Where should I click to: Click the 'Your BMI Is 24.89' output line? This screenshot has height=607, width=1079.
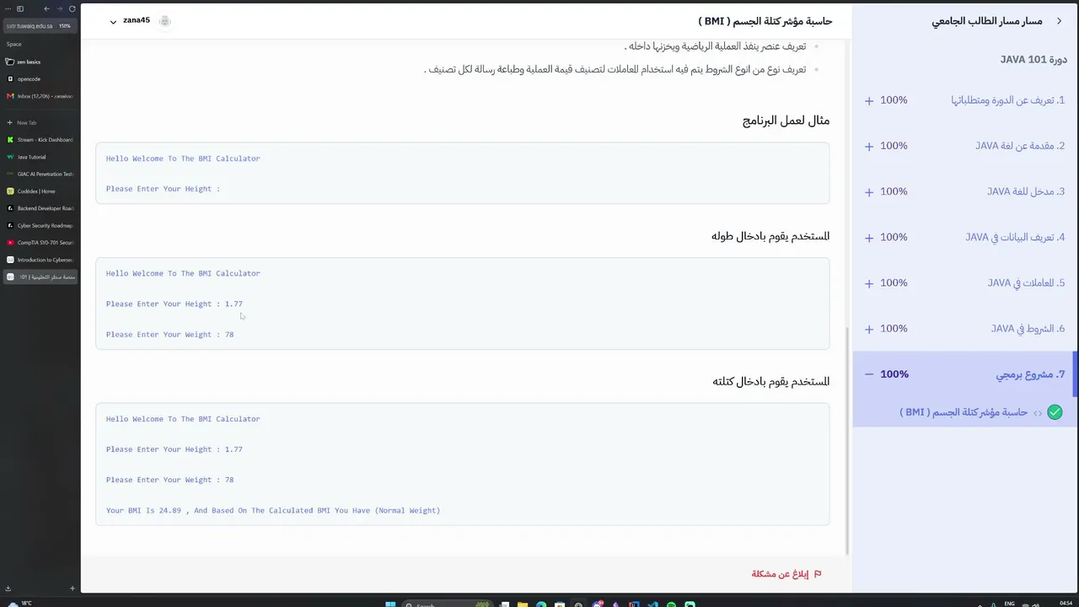click(x=273, y=510)
